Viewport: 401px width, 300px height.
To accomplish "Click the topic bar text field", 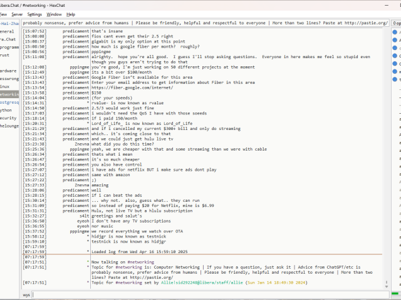I will coord(207,23).
